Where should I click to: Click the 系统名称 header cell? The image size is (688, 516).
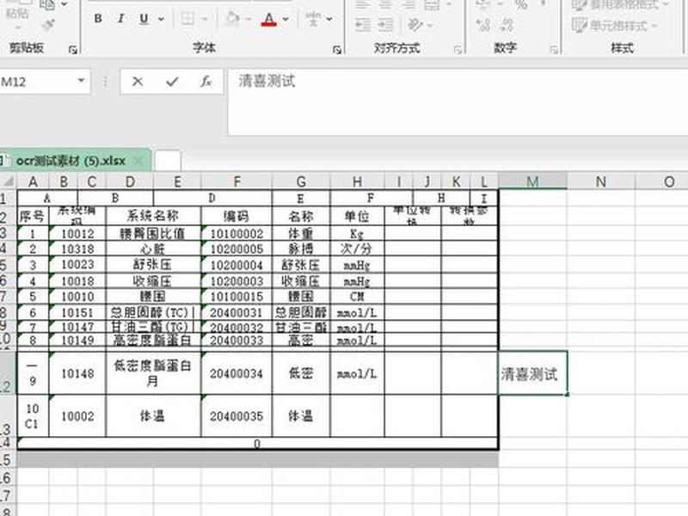click(153, 216)
